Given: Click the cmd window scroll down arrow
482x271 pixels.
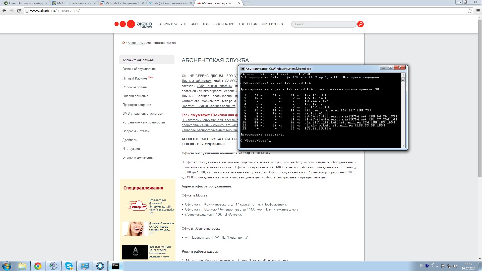Looking at the screenshot, I should tap(403, 146).
